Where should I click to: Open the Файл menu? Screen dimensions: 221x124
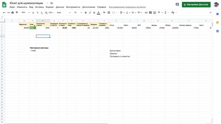click(x=12, y=7)
